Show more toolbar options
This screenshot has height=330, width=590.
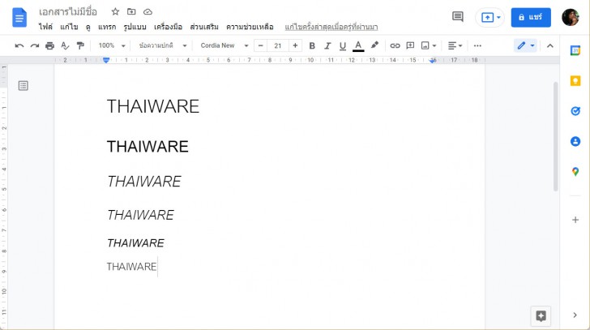[x=477, y=46]
